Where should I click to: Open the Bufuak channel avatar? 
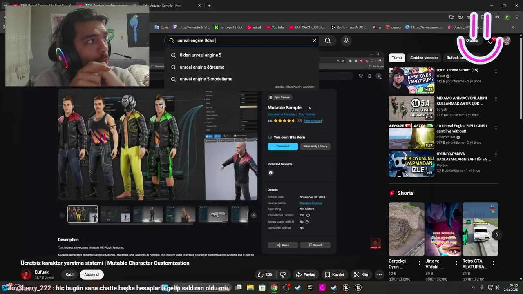(26, 274)
